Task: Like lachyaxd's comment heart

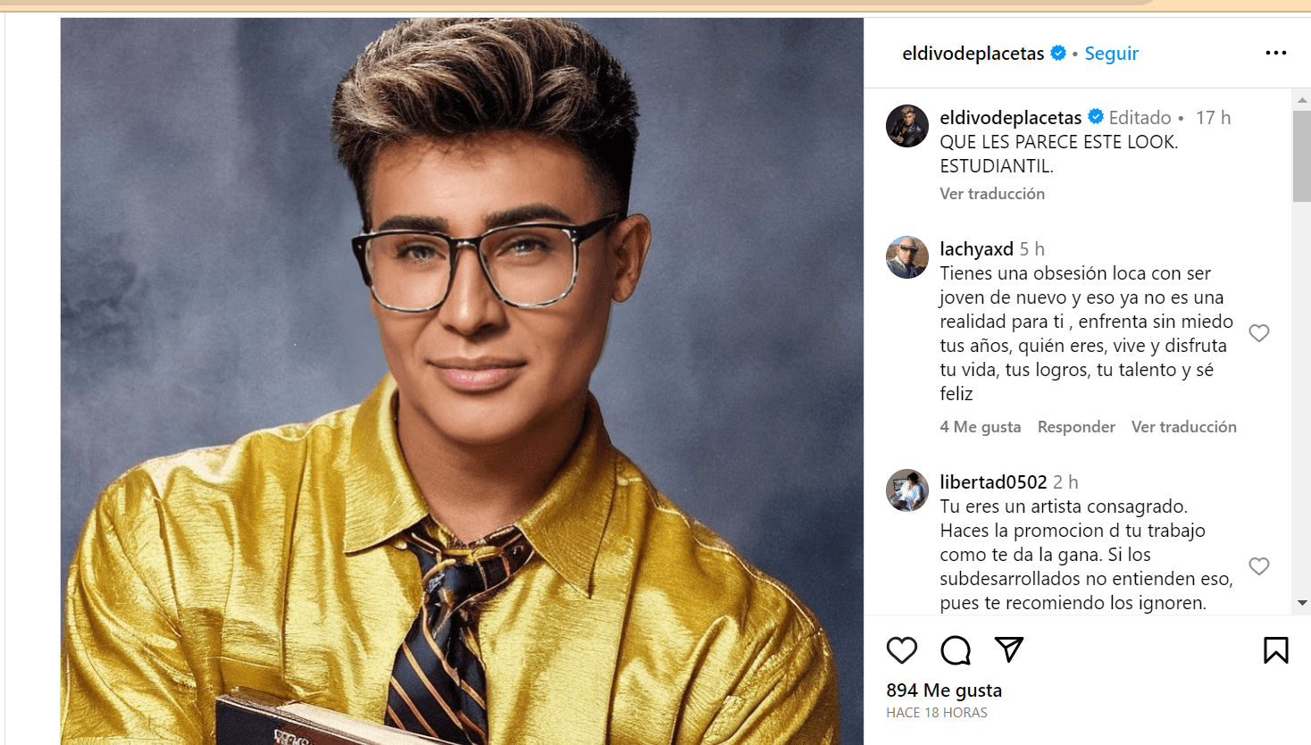Action: [1259, 333]
